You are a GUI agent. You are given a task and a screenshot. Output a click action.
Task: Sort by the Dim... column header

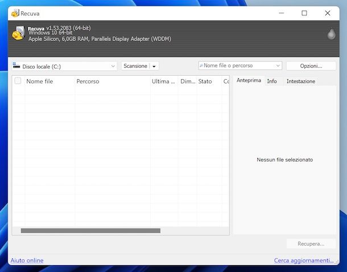coord(188,81)
